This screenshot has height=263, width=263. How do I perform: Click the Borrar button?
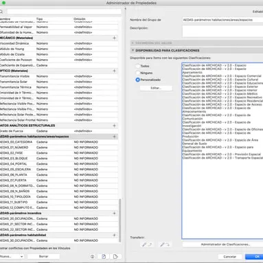[x=43, y=257]
